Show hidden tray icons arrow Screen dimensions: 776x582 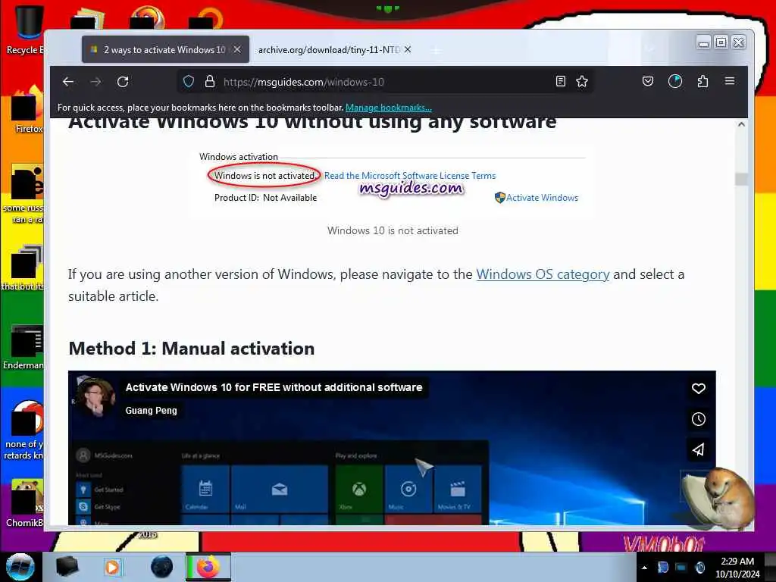[644, 568]
